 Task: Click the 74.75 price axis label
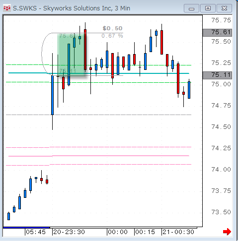coord(221,106)
